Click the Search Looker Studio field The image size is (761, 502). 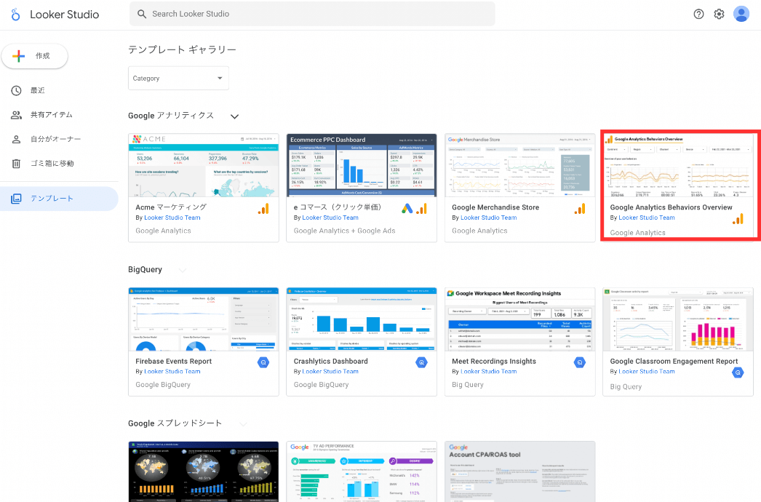(312, 14)
